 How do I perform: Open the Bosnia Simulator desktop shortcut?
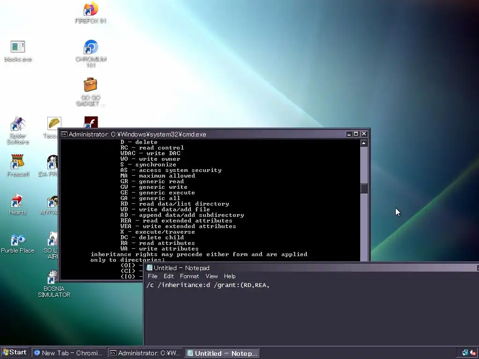(x=54, y=284)
